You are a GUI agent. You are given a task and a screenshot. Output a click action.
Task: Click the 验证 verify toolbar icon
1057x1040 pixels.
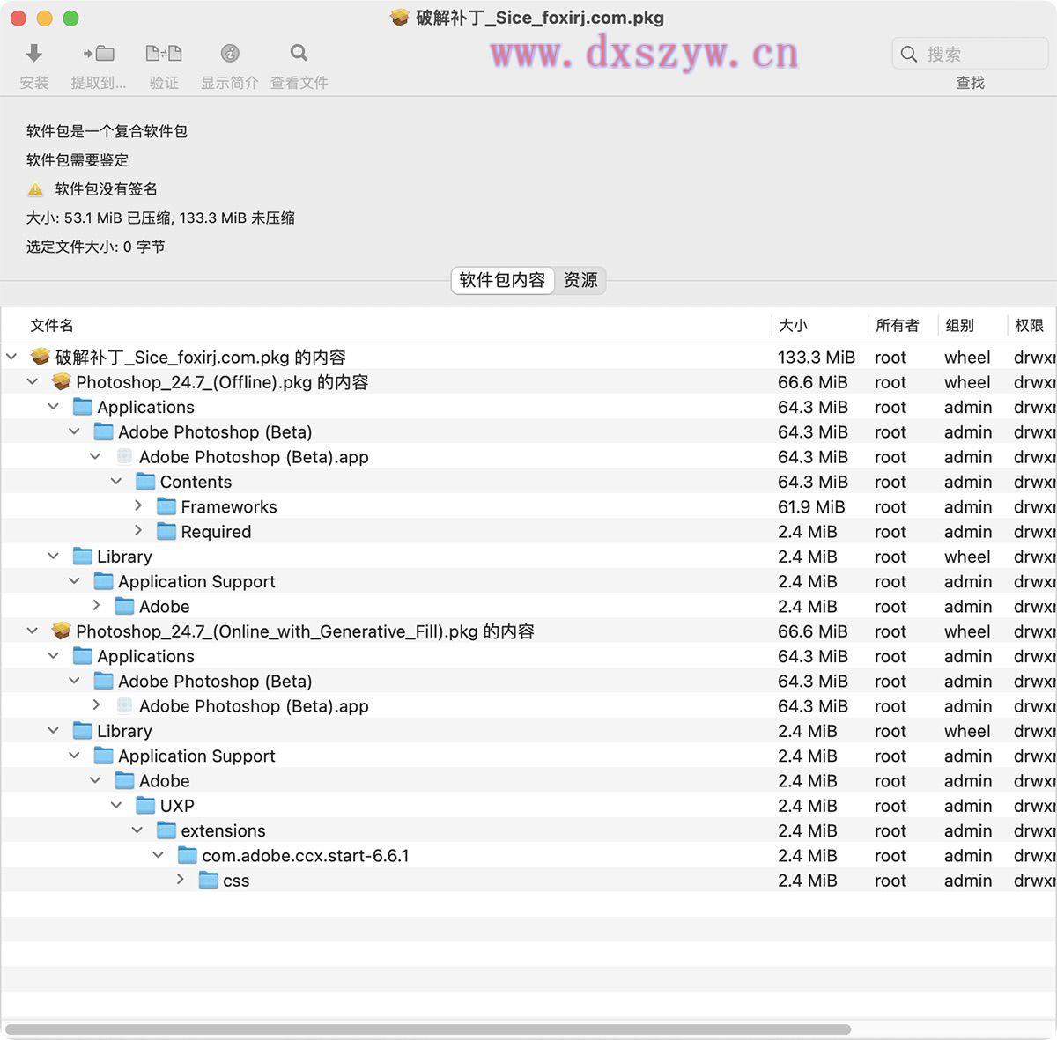164,54
